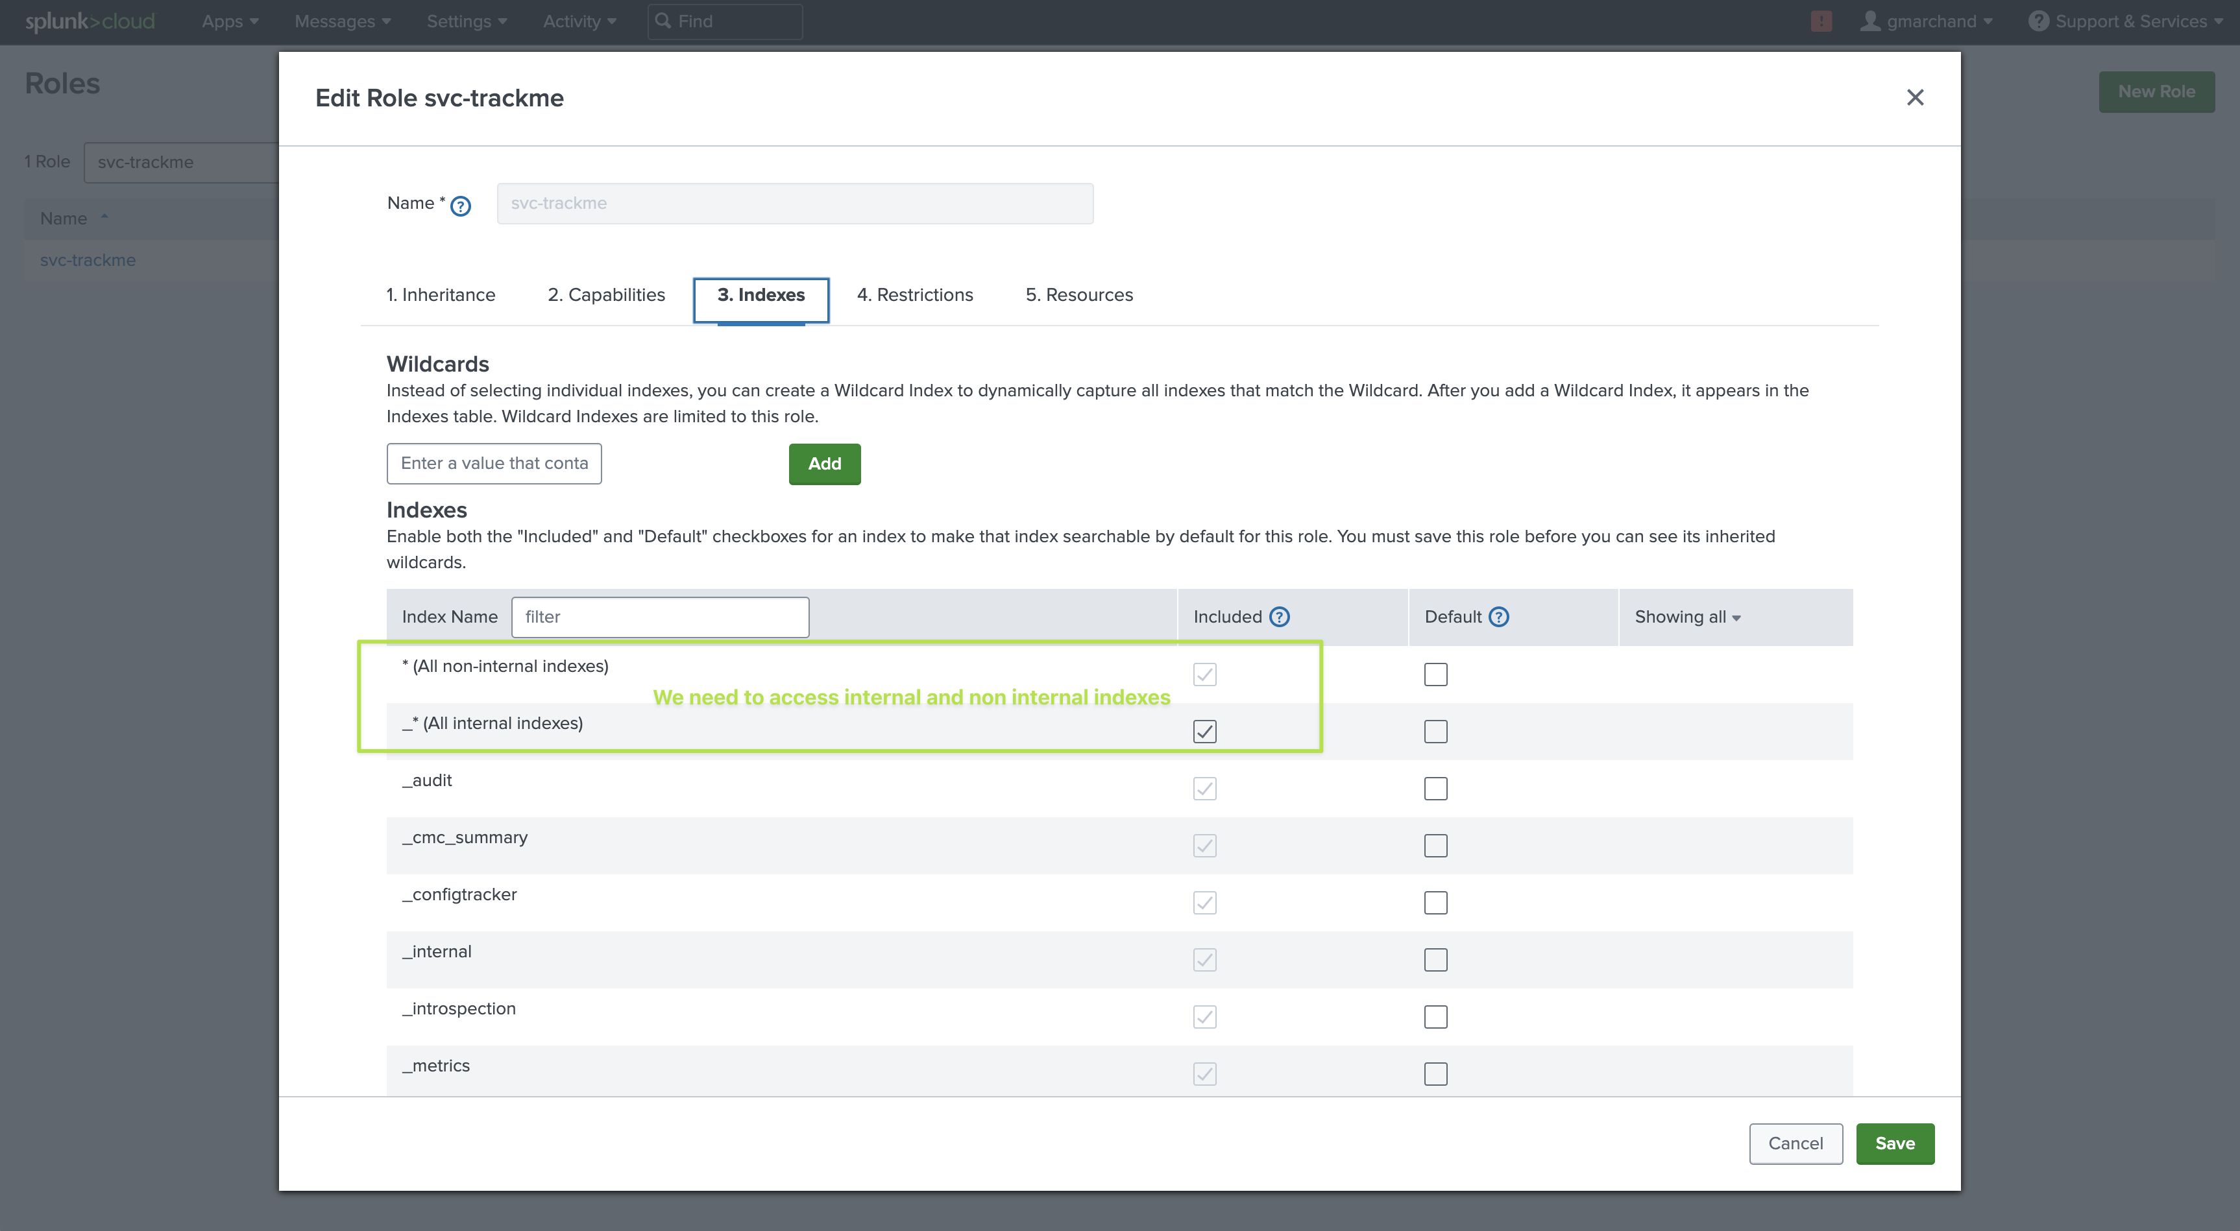Switch to the 2. Capabilities tab
2240x1231 pixels.
[x=606, y=294]
